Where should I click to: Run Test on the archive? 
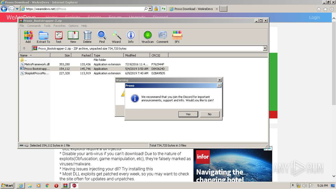[x=59, y=37]
